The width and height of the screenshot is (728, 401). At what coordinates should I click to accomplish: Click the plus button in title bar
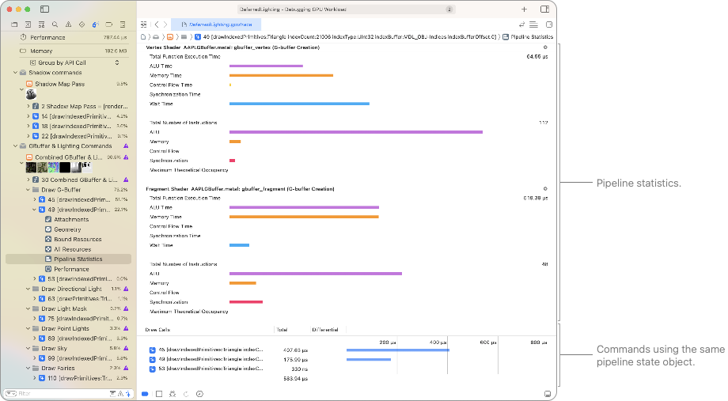[524, 9]
